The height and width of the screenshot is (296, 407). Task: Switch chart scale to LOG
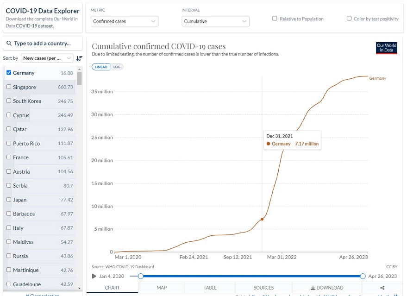tap(117, 67)
